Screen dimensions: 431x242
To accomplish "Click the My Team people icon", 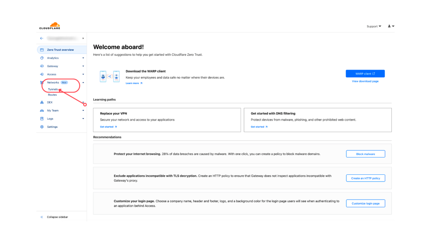I will point(42,110).
